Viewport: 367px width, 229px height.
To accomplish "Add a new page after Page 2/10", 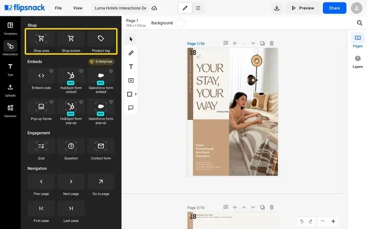I will (235, 207).
